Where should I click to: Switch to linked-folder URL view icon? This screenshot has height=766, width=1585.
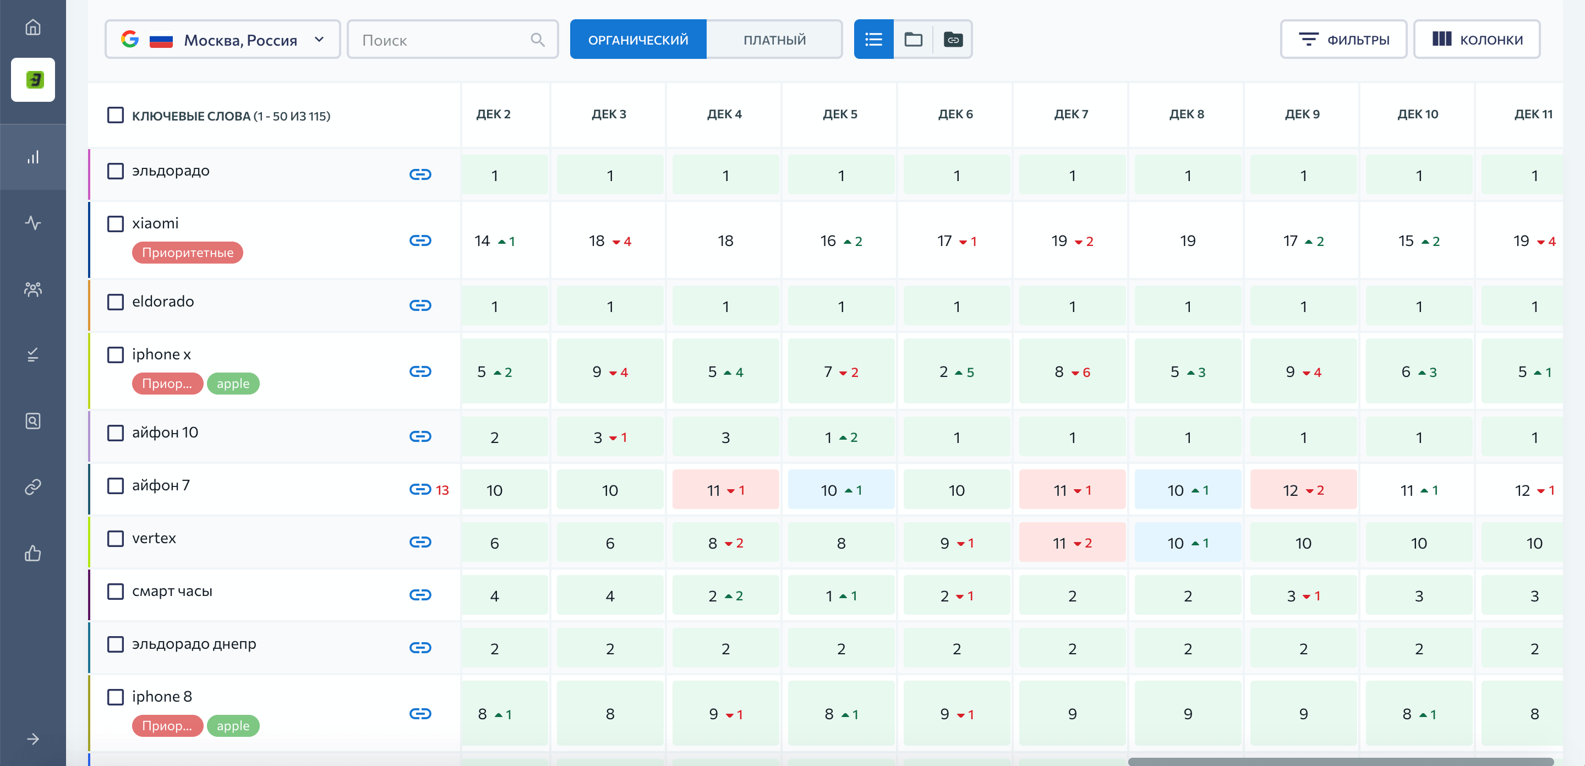(953, 40)
